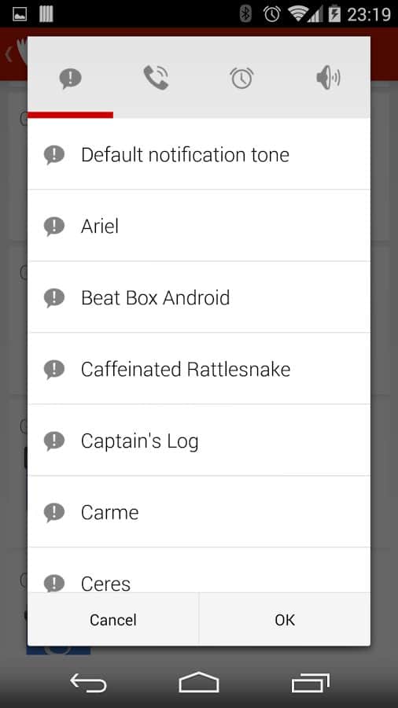Tap the icon beside Ariel

point(54,227)
